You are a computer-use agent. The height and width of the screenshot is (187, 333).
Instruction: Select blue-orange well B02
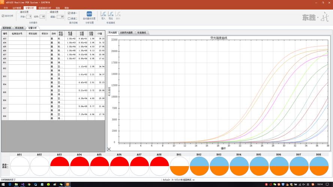click(199, 166)
